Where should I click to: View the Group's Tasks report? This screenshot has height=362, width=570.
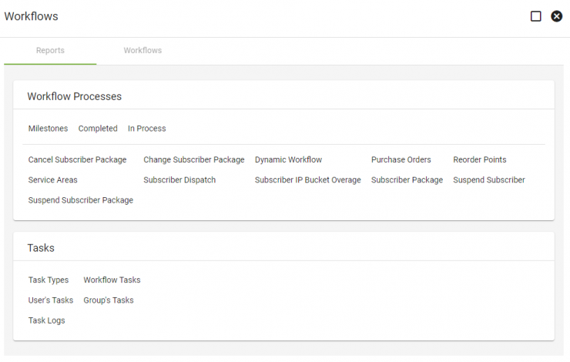pyautogui.click(x=109, y=300)
